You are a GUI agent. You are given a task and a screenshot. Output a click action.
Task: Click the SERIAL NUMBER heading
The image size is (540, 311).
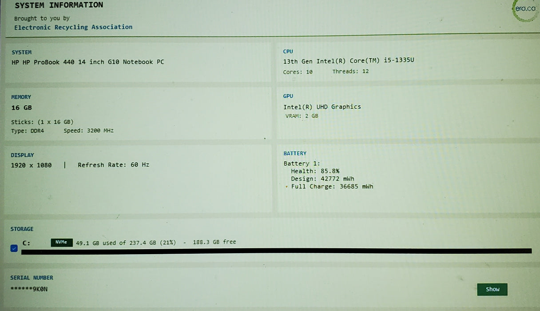coord(32,278)
